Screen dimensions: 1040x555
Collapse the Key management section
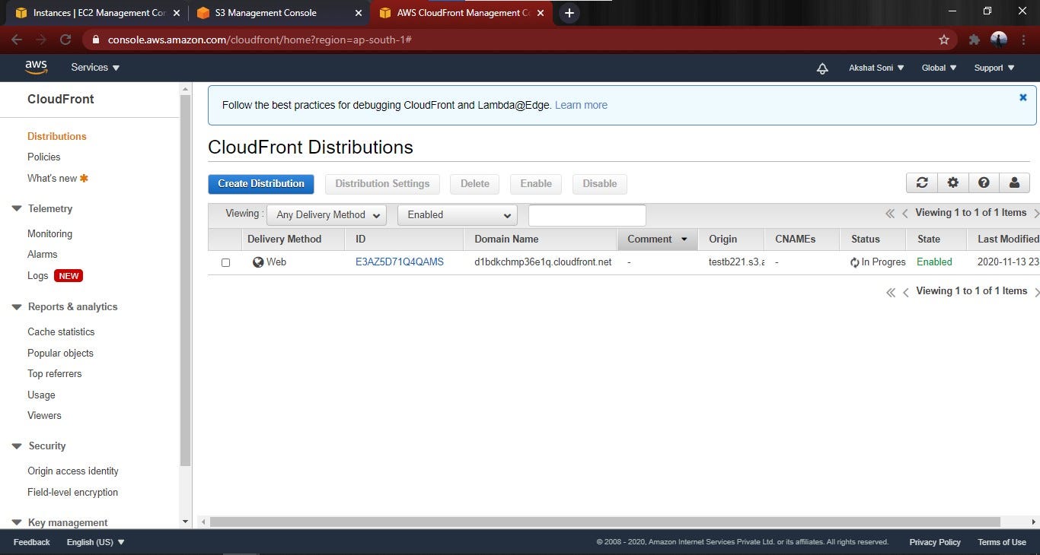click(x=16, y=523)
